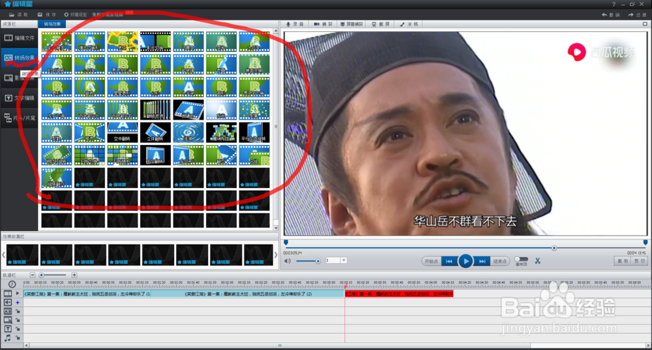This screenshot has width=652, height=350.
Task: Click the 结束点 end point button
Action: [500, 262]
